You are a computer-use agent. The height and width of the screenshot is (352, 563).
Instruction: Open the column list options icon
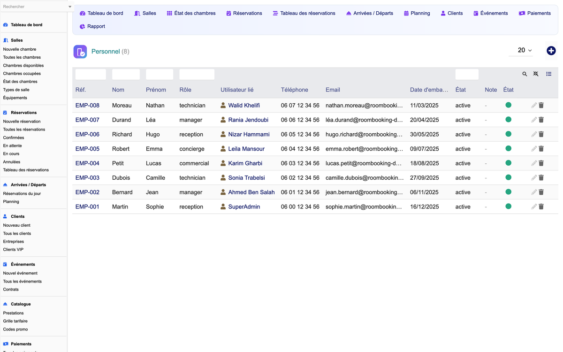pos(548,74)
